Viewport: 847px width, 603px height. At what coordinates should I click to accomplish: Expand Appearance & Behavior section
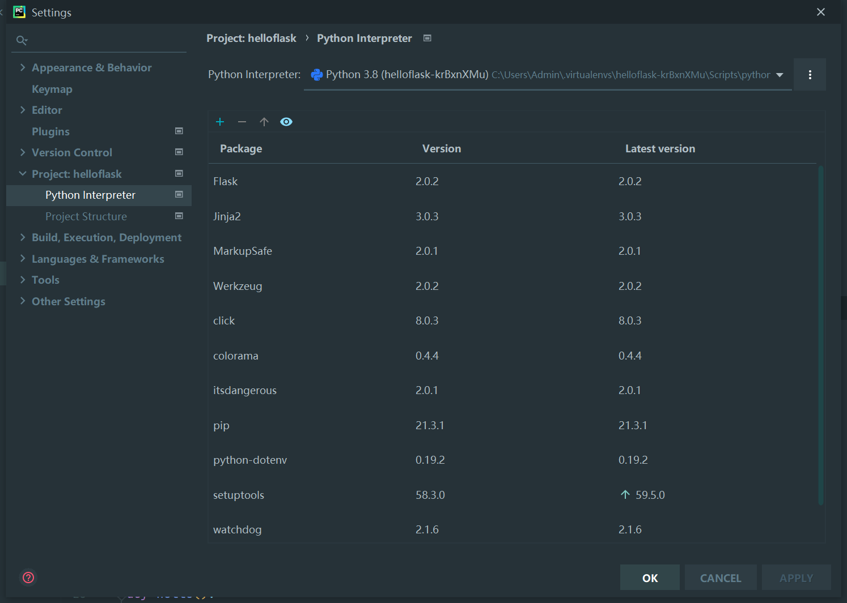pyautogui.click(x=23, y=67)
